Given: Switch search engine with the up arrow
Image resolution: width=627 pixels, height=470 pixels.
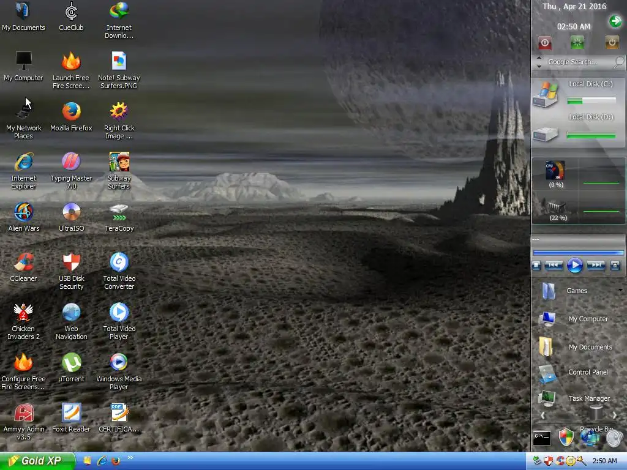Looking at the screenshot, I should point(539,58).
